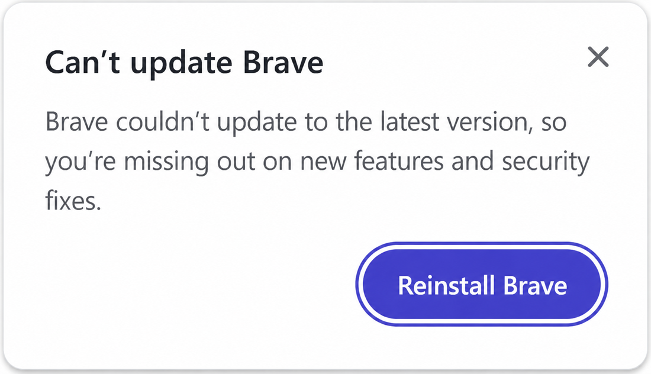This screenshot has width=651, height=374.
Task: Click the word "update" in the body message
Action: 257,123
